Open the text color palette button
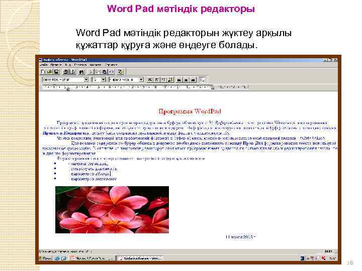 click(x=170, y=79)
